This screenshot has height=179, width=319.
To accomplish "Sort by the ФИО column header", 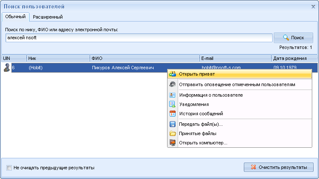I will tap(144, 58).
